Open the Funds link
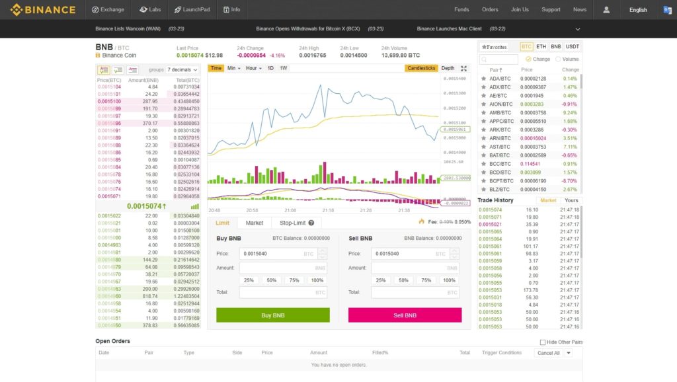The width and height of the screenshot is (677, 382). click(461, 9)
